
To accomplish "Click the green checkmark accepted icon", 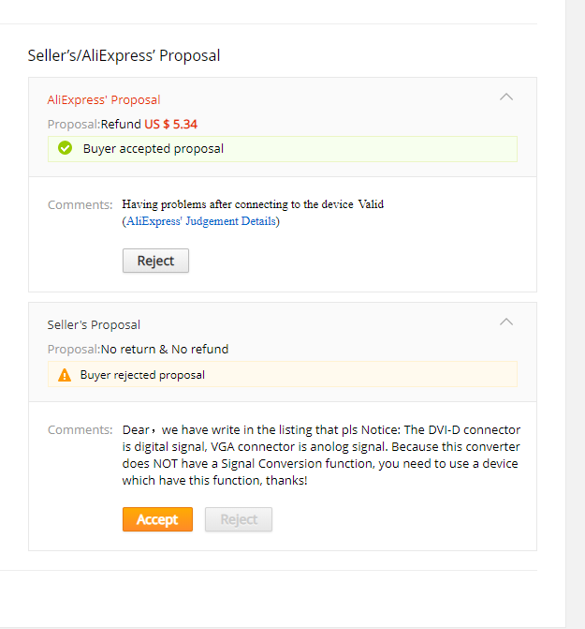I will pos(65,148).
